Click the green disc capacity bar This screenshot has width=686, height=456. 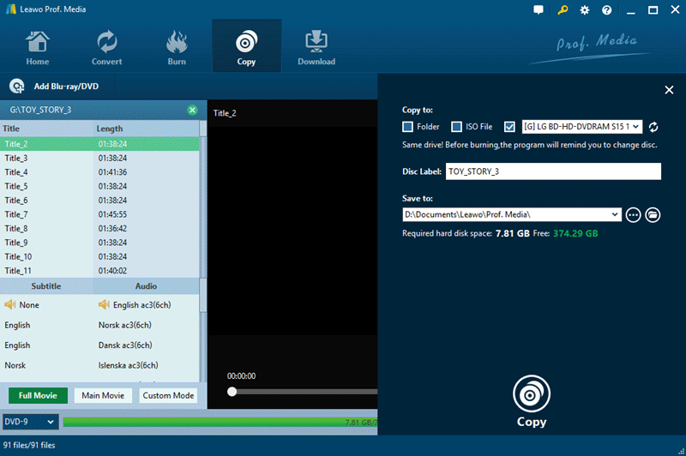point(220,422)
